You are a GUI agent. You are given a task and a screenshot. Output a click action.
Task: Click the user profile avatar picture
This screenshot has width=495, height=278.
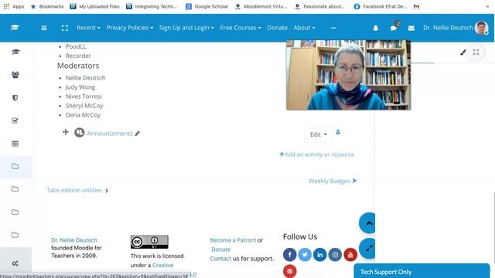[x=481, y=28]
